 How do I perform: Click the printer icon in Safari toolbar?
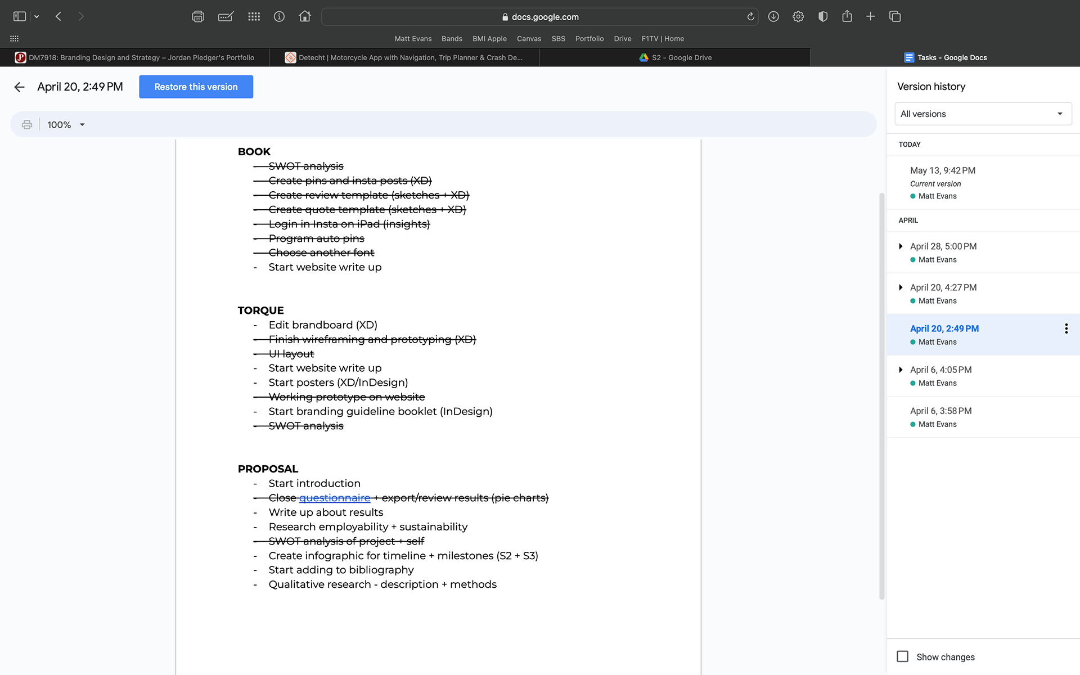coord(198,17)
